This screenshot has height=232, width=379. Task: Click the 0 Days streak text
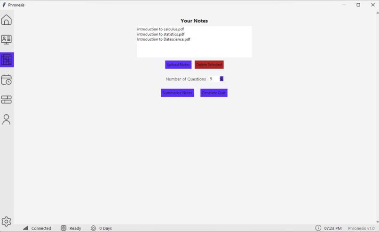click(105, 228)
